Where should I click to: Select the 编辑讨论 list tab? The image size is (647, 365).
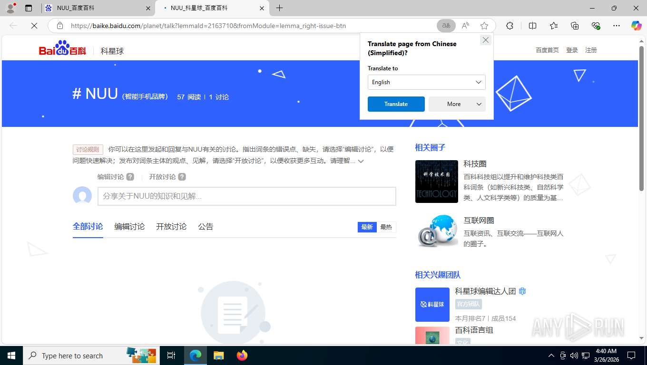pos(129,227)
